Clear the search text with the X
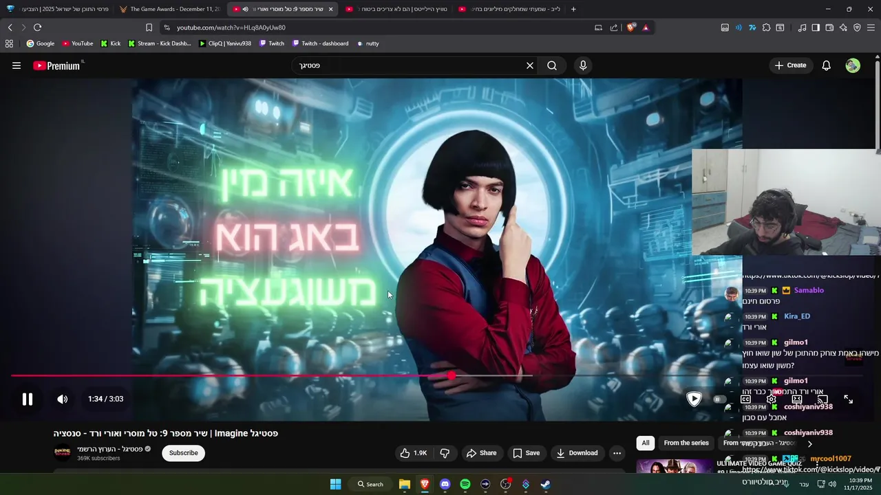881x495 pixels. tap(530, 65)
